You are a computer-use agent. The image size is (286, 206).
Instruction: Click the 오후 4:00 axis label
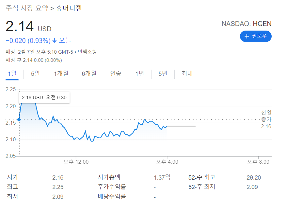(x=167, y=162)
